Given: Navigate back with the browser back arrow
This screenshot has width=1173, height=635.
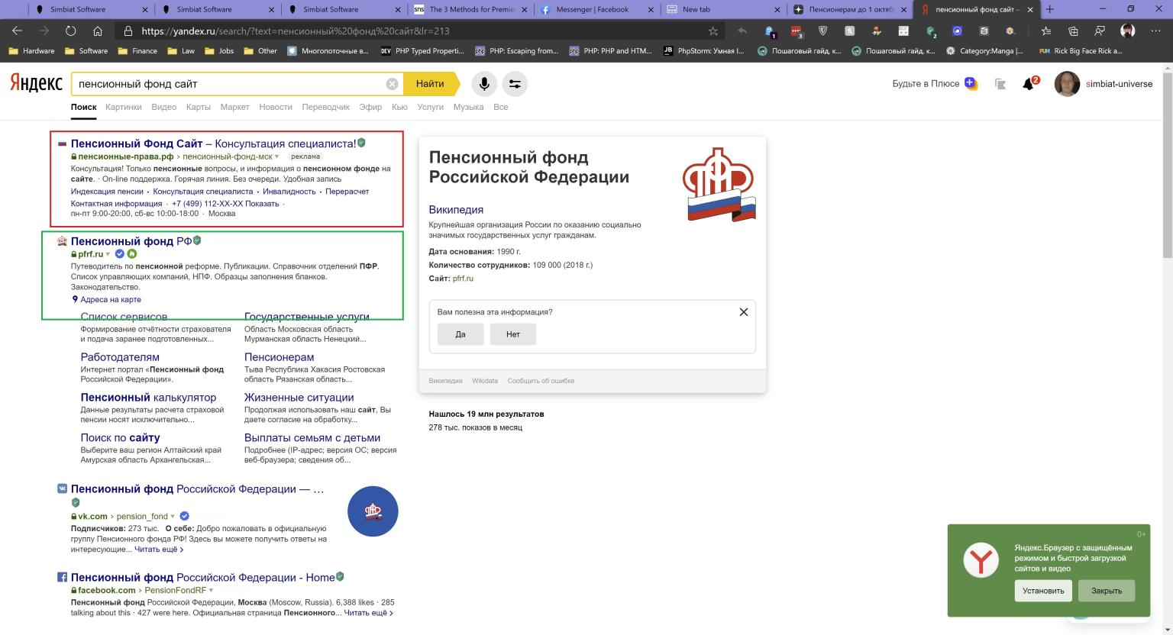Looking at the screenshot, I should click(18, 31).
